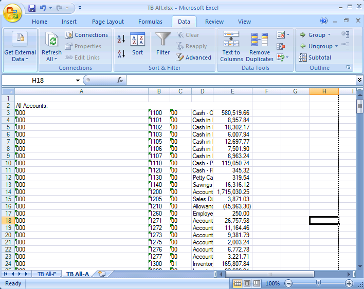Viewport: 364px width, 289px height.
Task: Open Data Validation dropdown arrow
Action: [288, 35]
